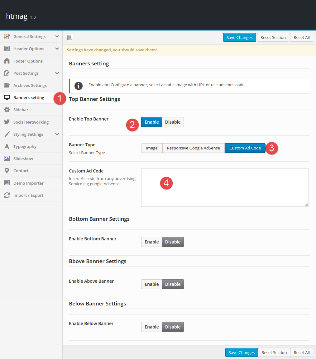Image resolution: width=316 pixels, height=359 pixels.
Task: Expand the Styling Settings chevron
Action: [57, 134]
